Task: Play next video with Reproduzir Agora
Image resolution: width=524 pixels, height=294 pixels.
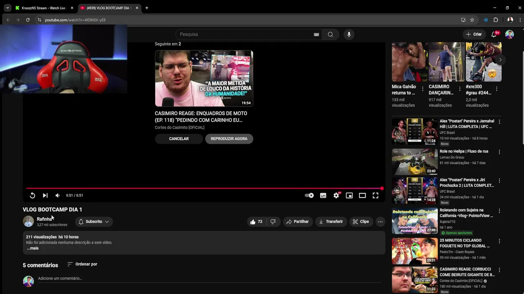Action: (229, 139)
